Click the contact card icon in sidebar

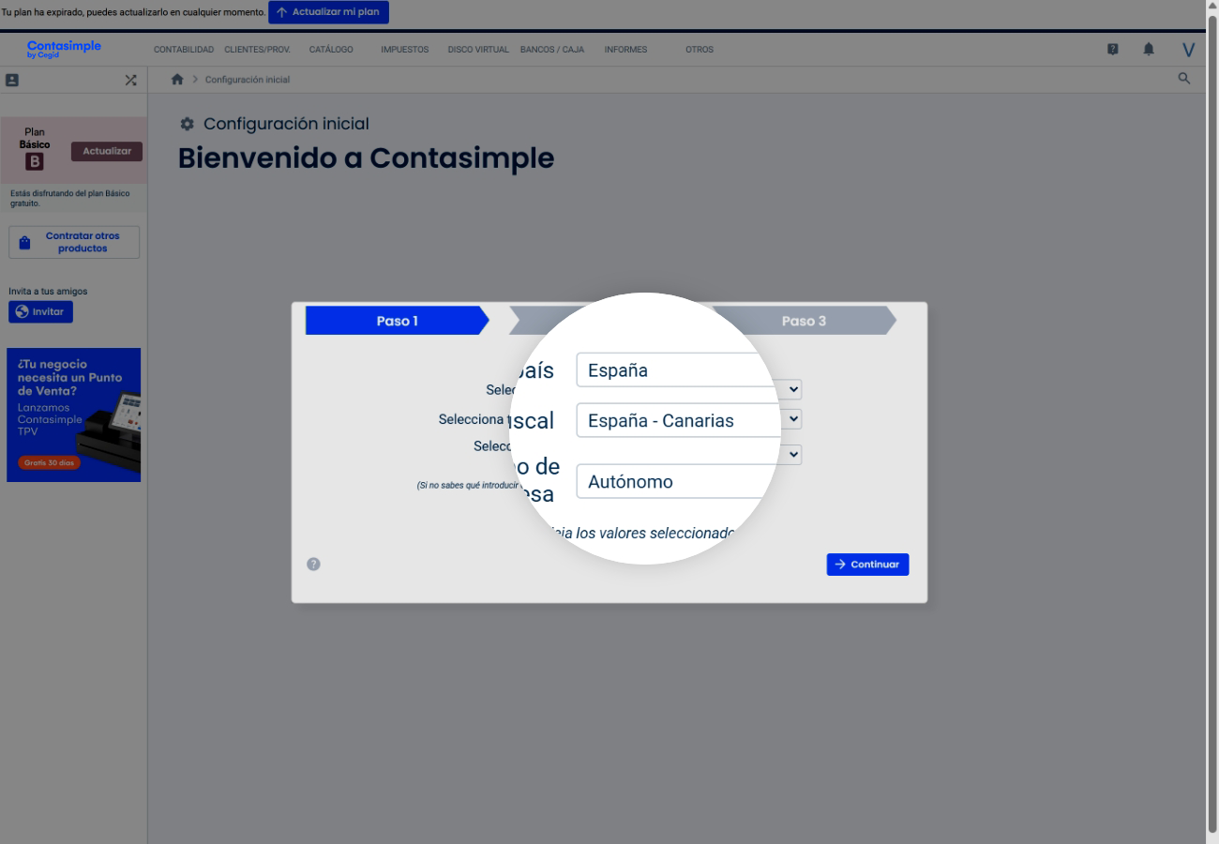click(x=12, y=81)
